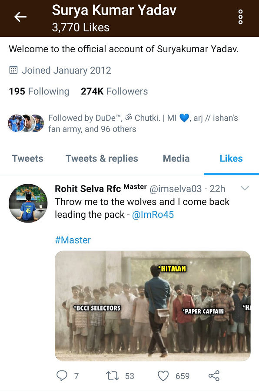
Task: Open the Tweets & replies tab
Action: pos(102,159)
